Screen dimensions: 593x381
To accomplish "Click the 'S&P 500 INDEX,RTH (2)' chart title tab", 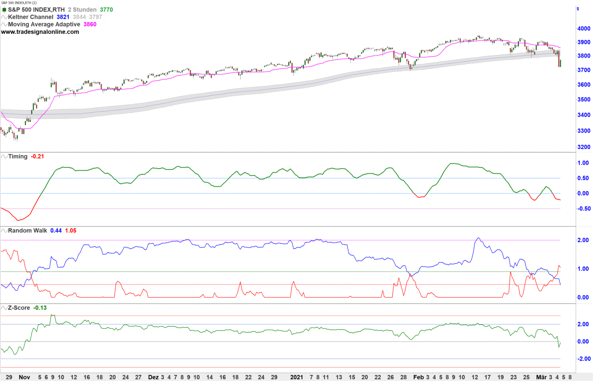I will [19, 3].
